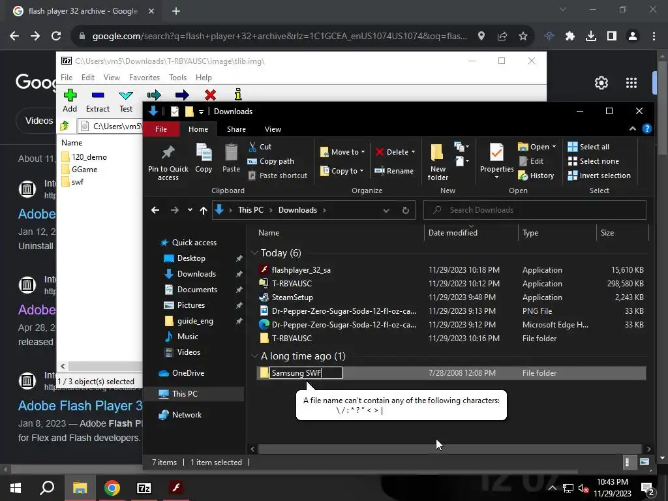The image size is (668, 501).
Task: Click Explorer Up one level arrow
Action: (x=204, y=210)
